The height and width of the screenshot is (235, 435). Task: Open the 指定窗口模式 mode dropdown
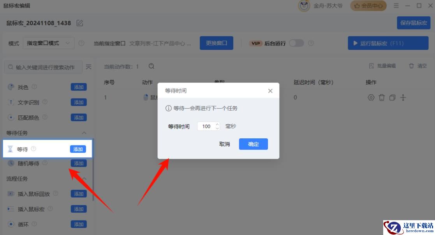(49, 43)
